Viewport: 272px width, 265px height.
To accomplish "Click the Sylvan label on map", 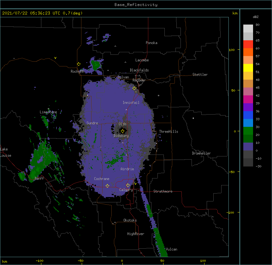I will 123,77.
